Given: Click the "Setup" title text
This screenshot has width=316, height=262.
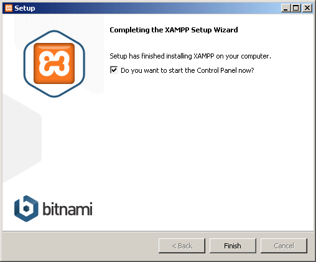Looking at the screenshot, I should coord(25,8).
